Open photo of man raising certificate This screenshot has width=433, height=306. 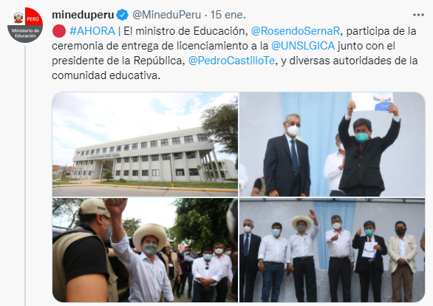click(333, 144)
